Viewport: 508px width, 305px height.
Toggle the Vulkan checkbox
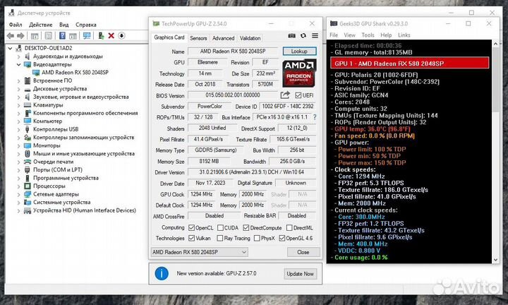[x=191, y=238]
